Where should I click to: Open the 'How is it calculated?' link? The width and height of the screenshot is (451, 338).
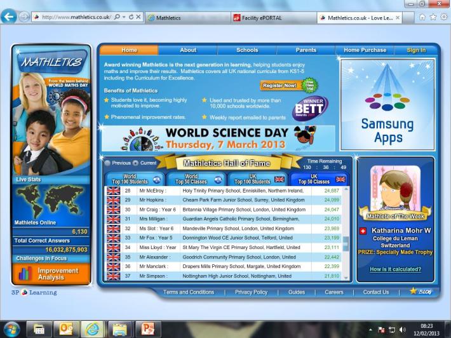click(396, 270)
